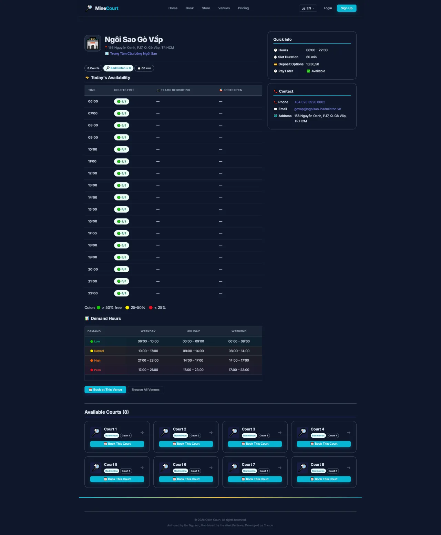
Task: Click the Court 7 racket icon
Action: (234, 467)
